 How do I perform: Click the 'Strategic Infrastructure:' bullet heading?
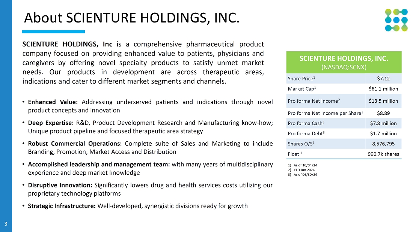62,206
